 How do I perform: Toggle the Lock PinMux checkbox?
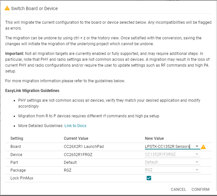[149, 178]
